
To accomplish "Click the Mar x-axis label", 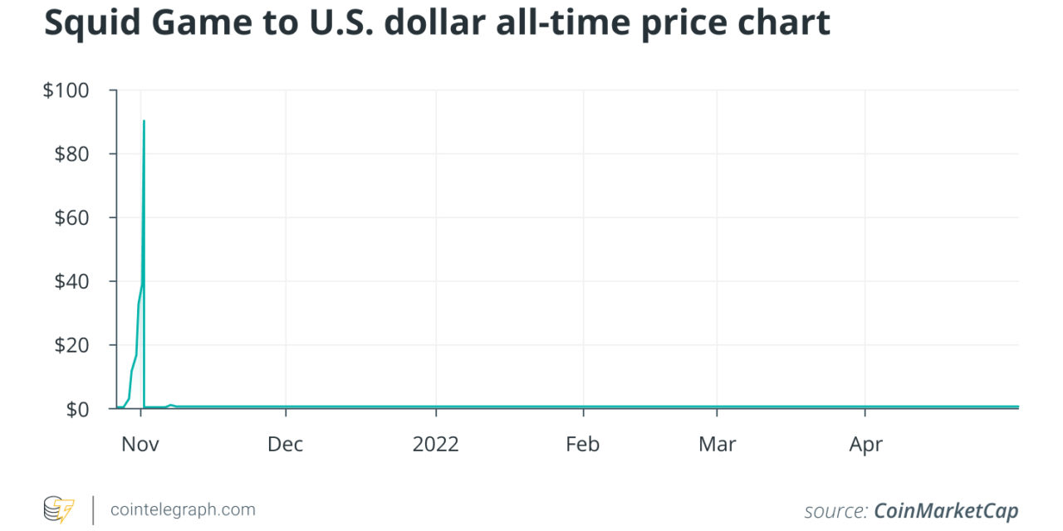I will point(717,444).
